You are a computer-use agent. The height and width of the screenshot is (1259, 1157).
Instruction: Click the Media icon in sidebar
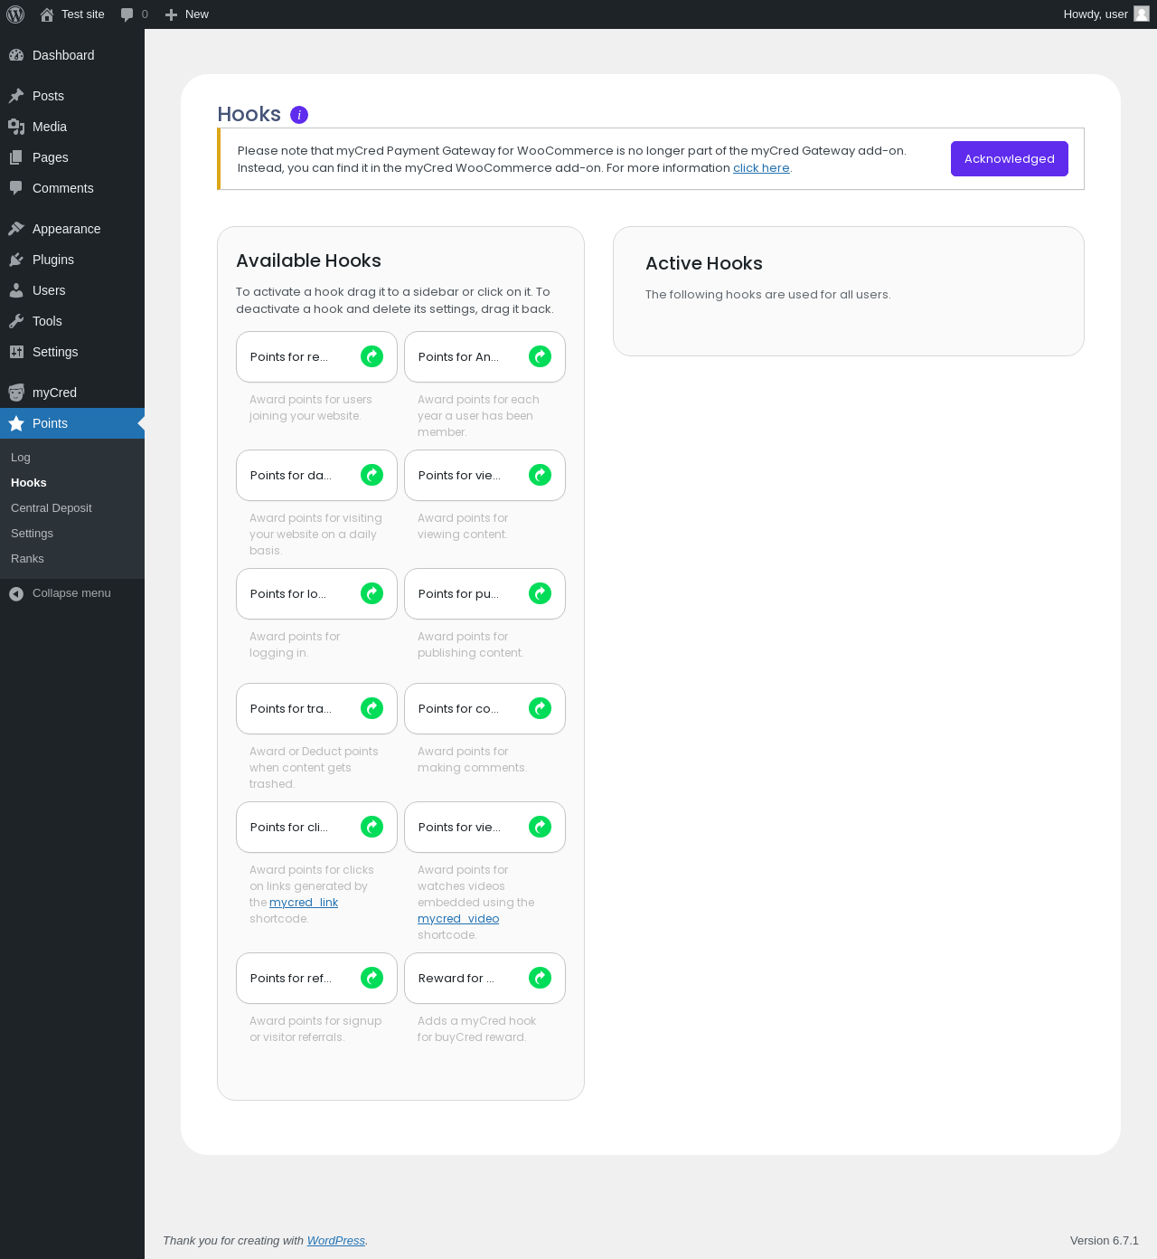coord(16,127)
